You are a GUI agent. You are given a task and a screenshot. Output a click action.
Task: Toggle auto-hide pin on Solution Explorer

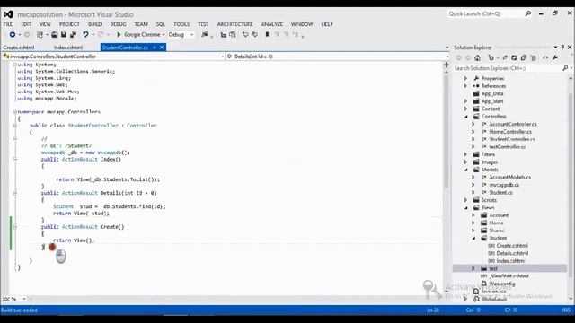562,48
